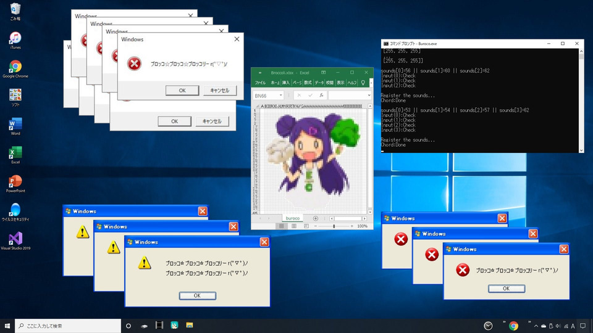Open the taskbar File Explorer icon
Viewport: 593px width, 333px height.
(190, 326)
